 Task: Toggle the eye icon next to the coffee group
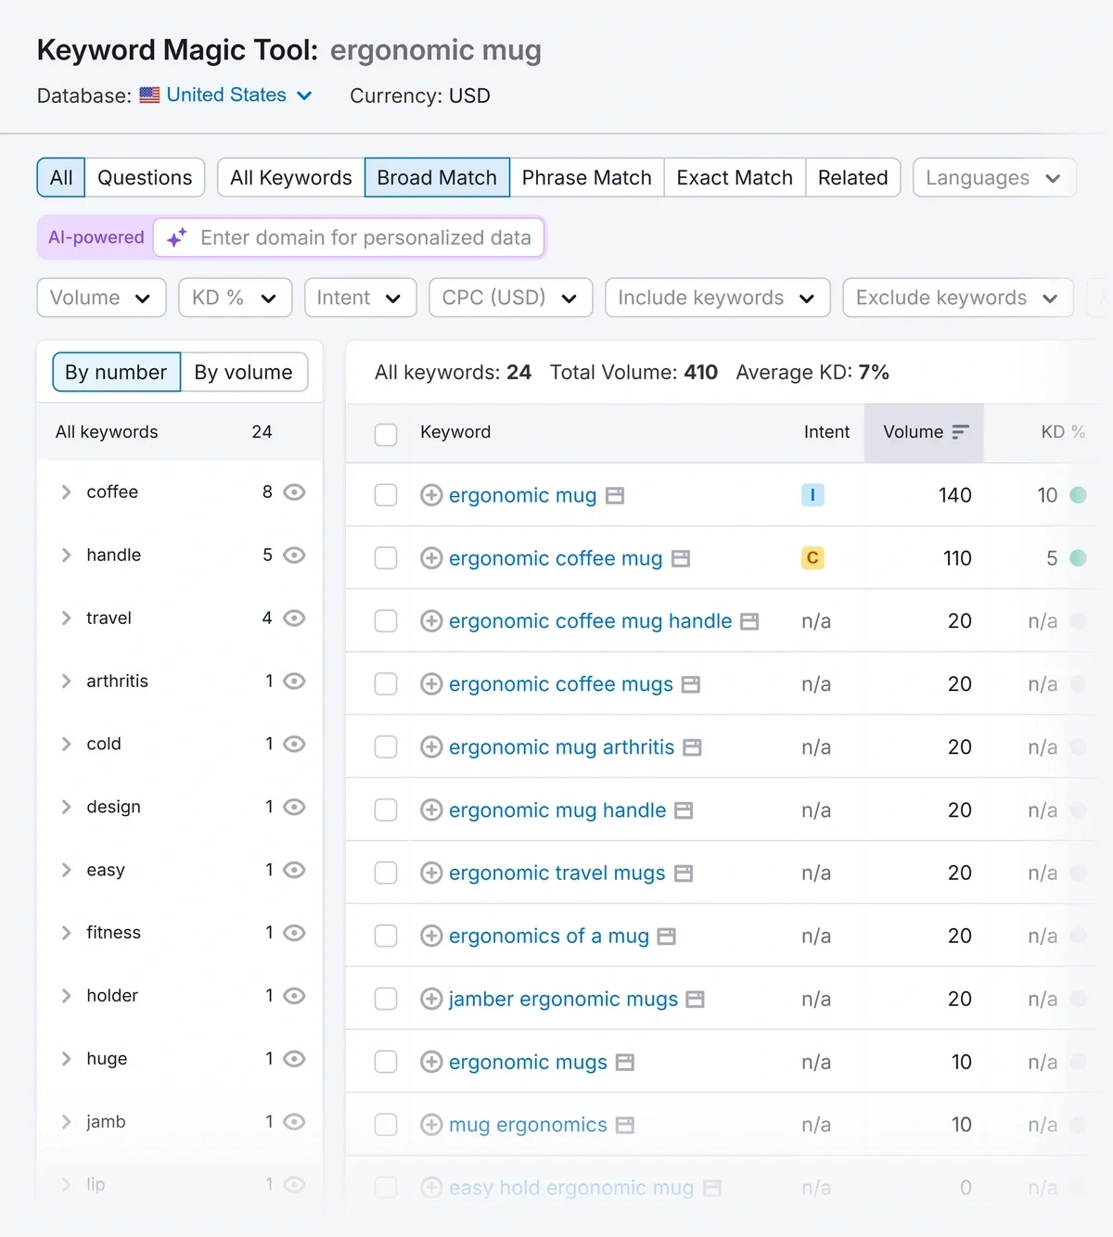click(x=294, y=492)
